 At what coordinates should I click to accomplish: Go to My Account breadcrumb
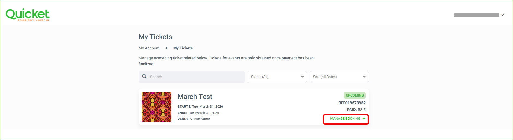click(x=149, y=48)
